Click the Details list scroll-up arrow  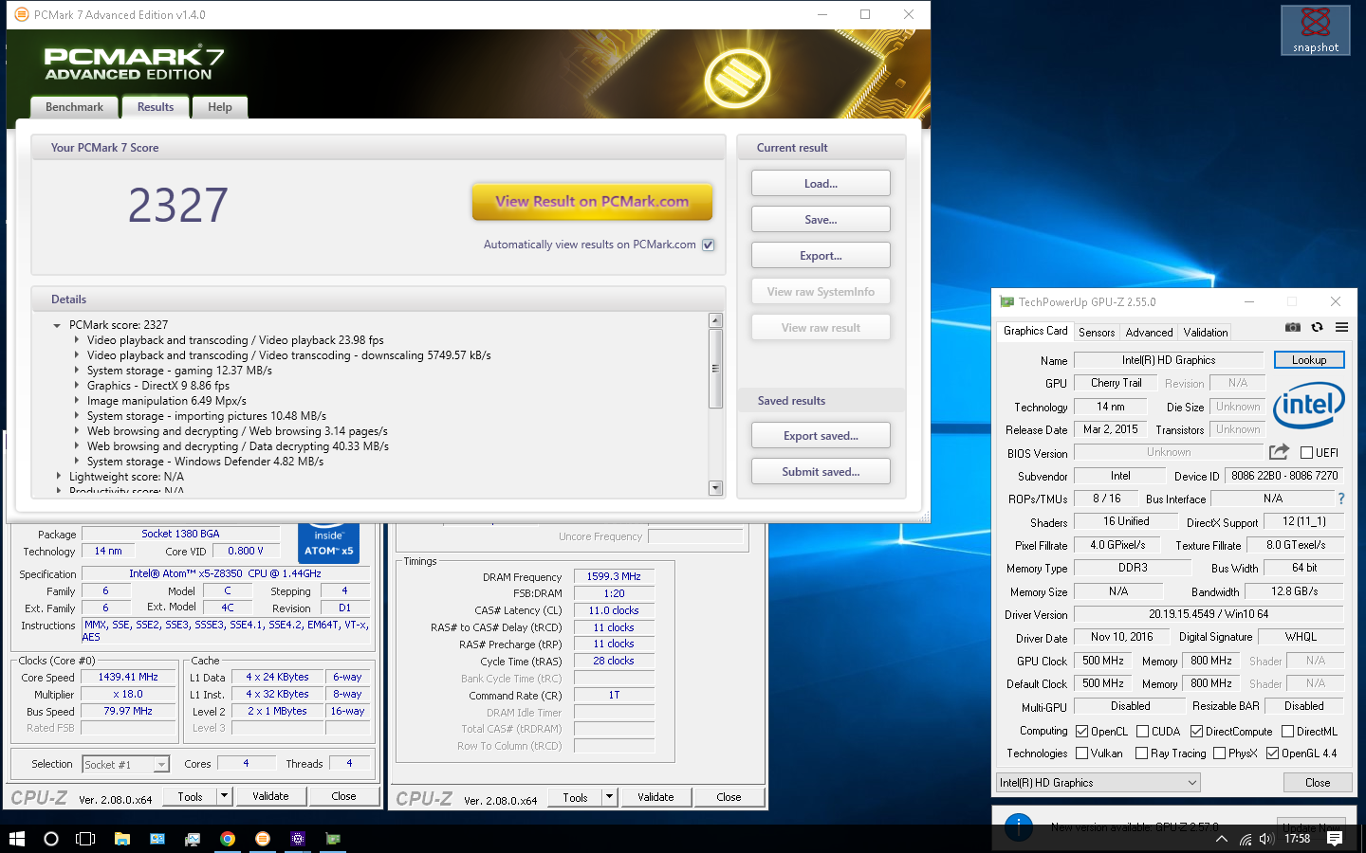716,320
